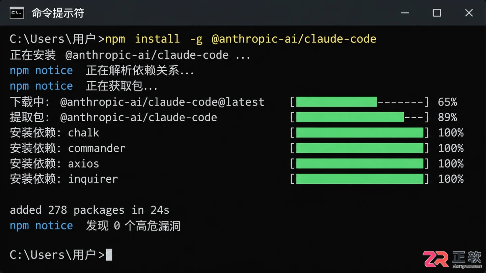The width and height of the screenshot is (486, 273).
Task: Click the blinking cursor block at the last prompt
Action: point(109,254)
